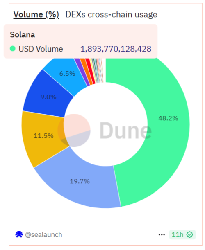
Task: Select the light blue 19.7% slice
Action: (x=80, y=182)
